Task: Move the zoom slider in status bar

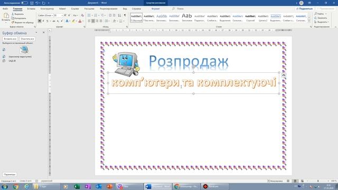Action: (318, 181)
